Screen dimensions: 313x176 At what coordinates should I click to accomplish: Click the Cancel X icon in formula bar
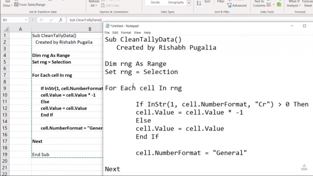(x=42, y=20)
